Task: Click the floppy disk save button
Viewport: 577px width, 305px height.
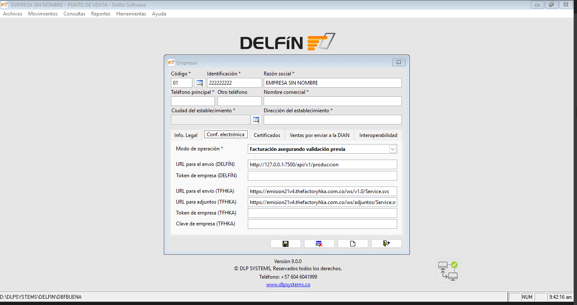Action: click(x=286, y=244)
